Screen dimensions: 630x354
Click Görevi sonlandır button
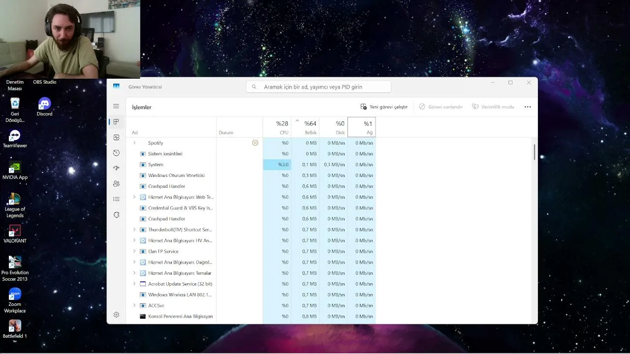point(441,107)
